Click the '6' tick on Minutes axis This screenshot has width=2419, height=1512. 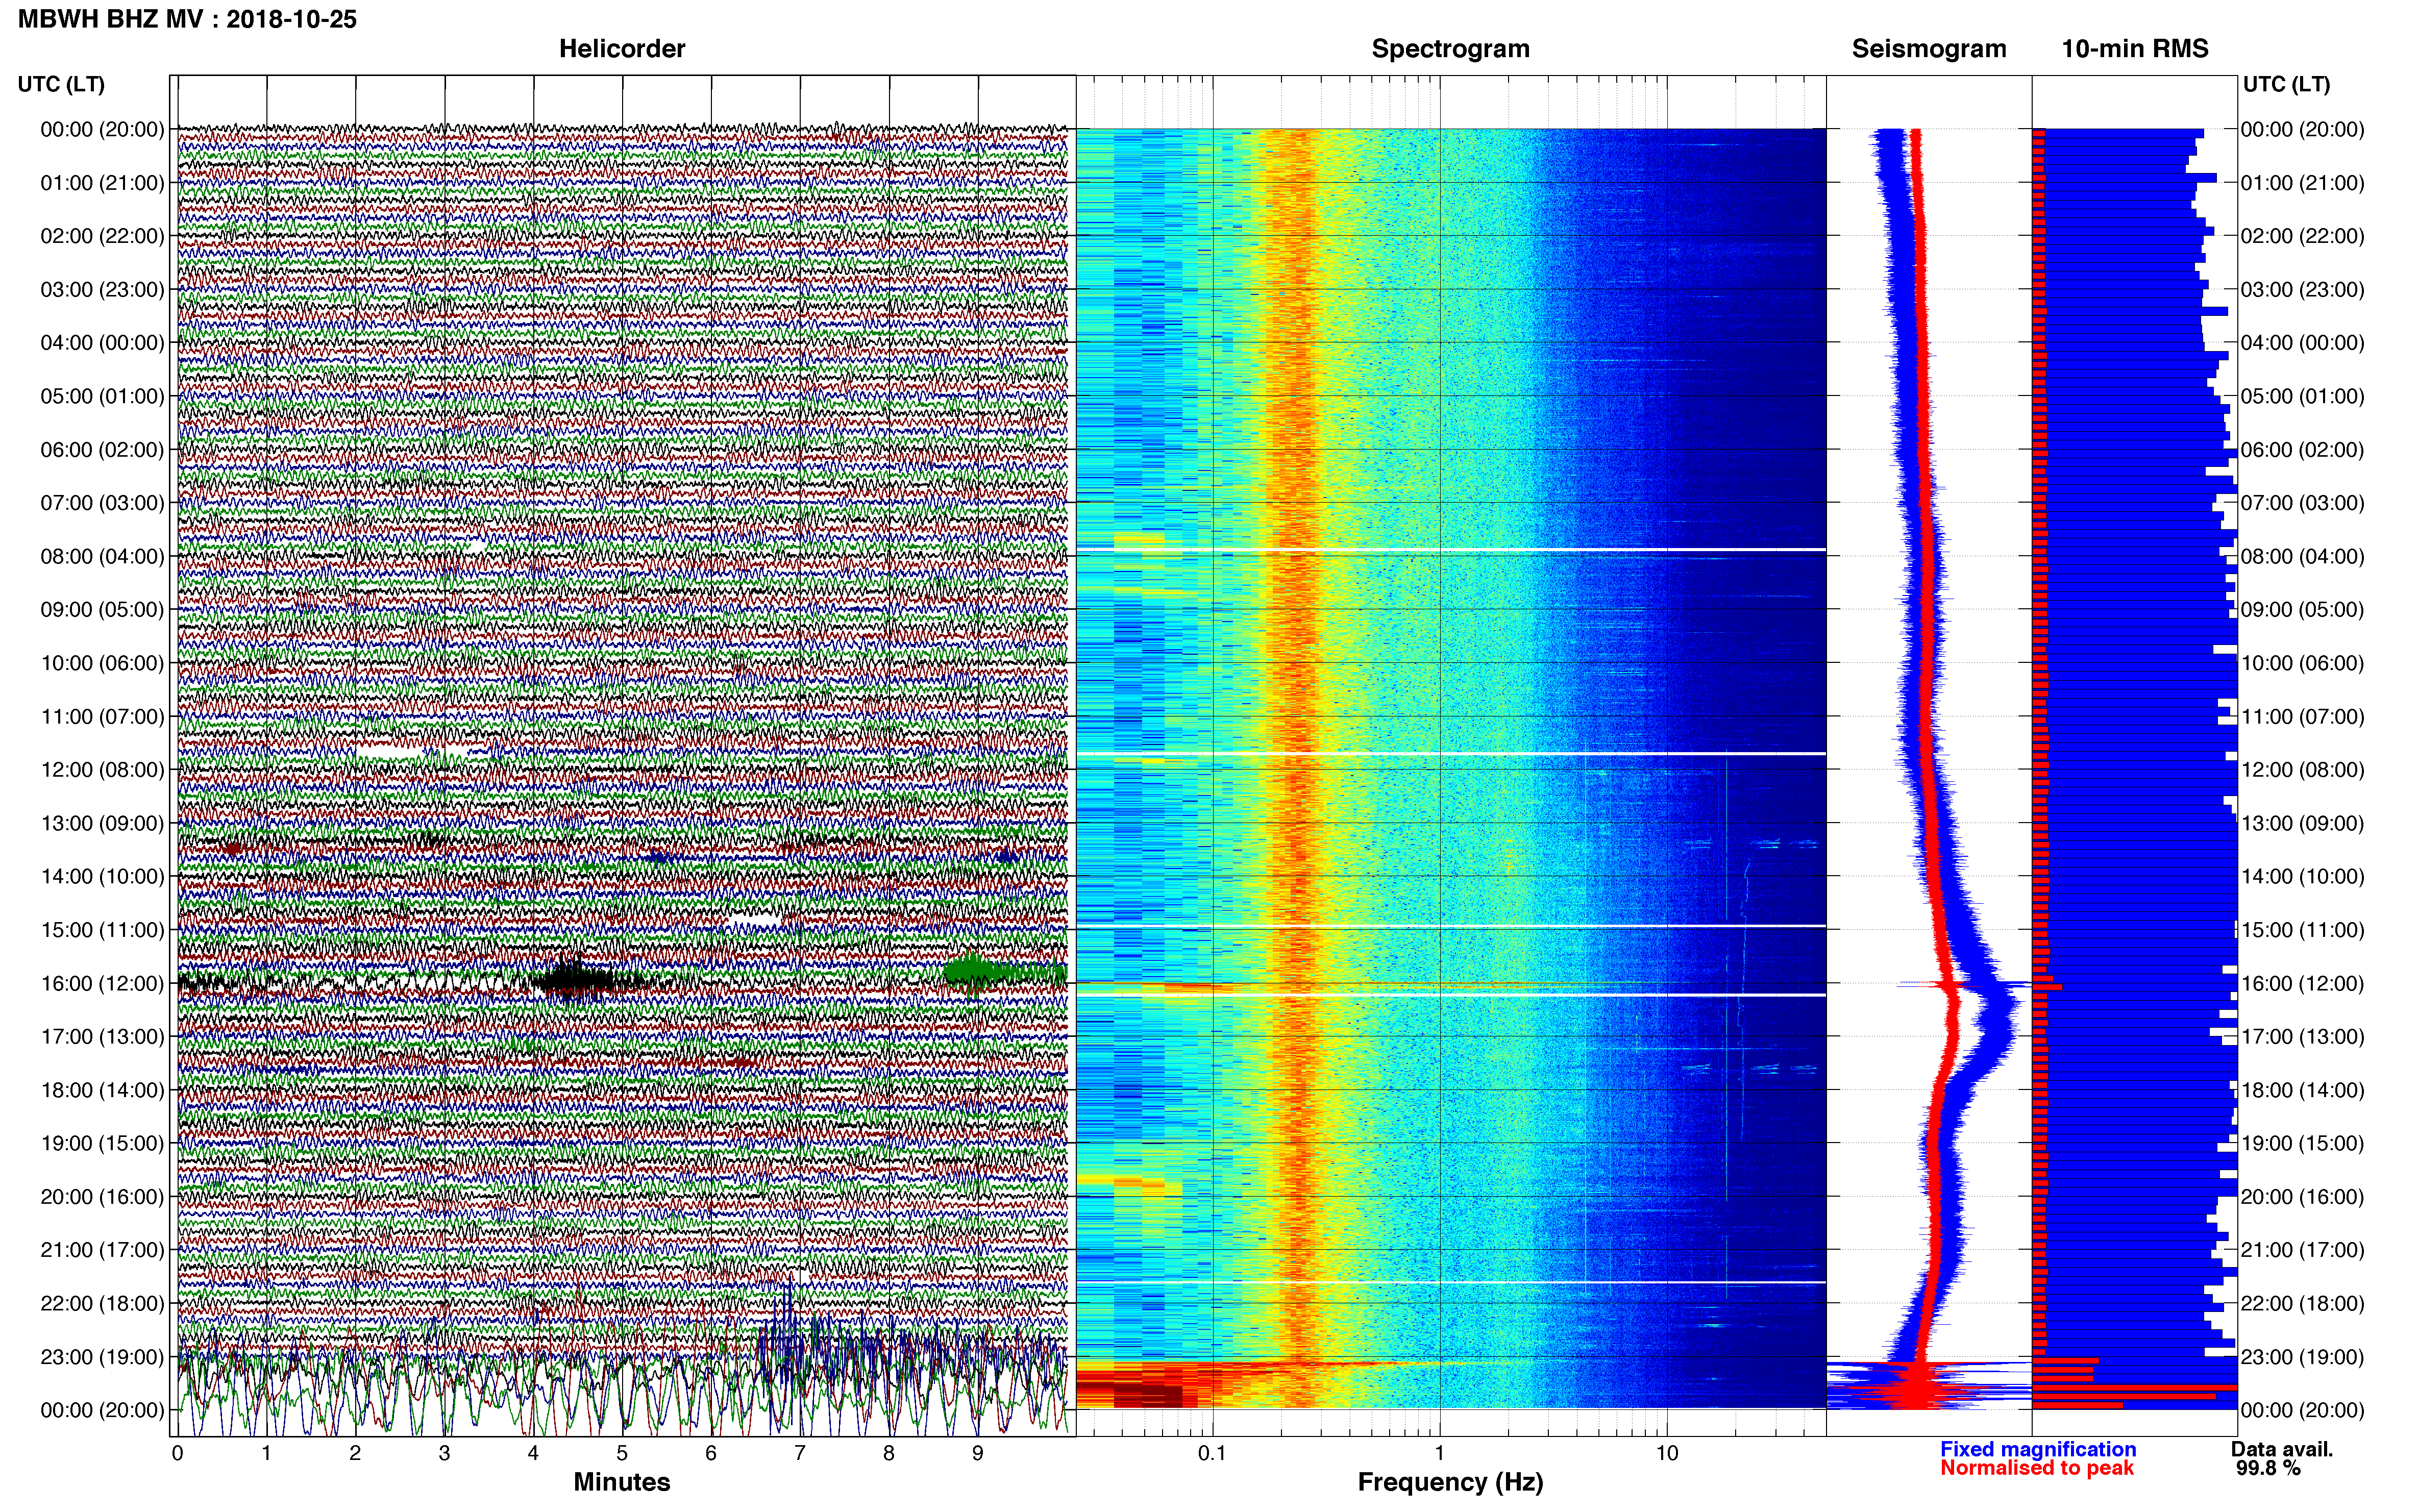click(x=711, y=1453)
